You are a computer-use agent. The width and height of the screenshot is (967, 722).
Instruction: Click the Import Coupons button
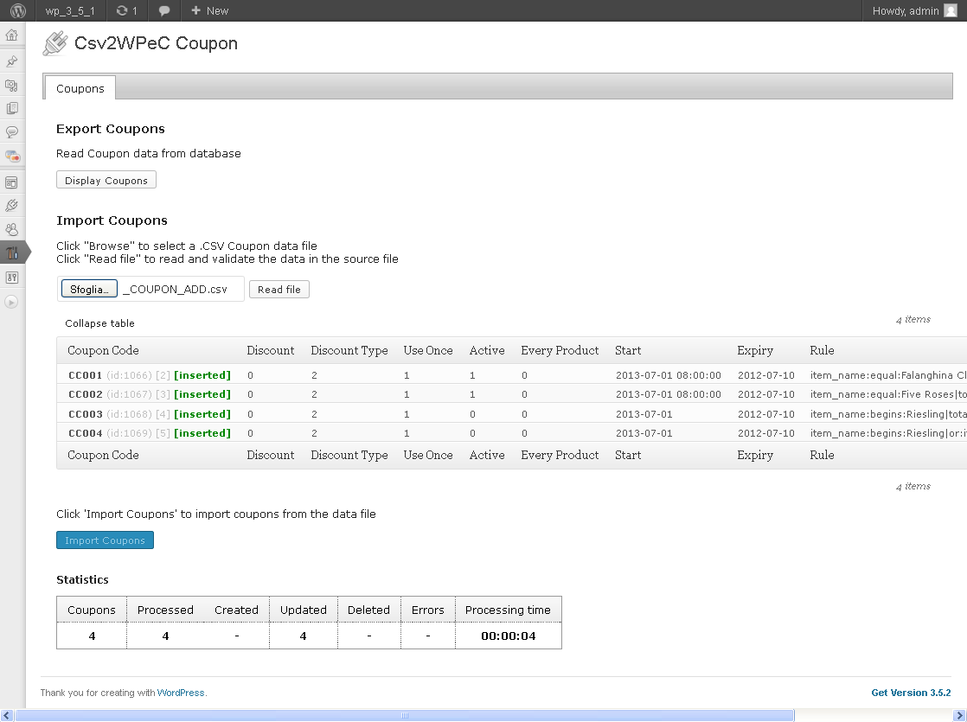tap(105, 540)
